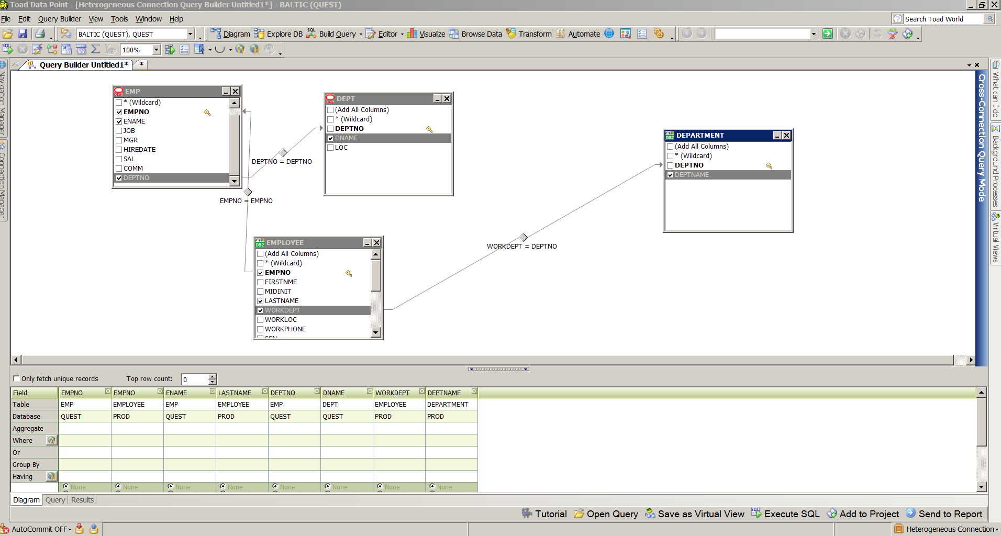Enable Only fetch unique records
The height and width of the screenshot is (536, 1001).
[16, 378]
